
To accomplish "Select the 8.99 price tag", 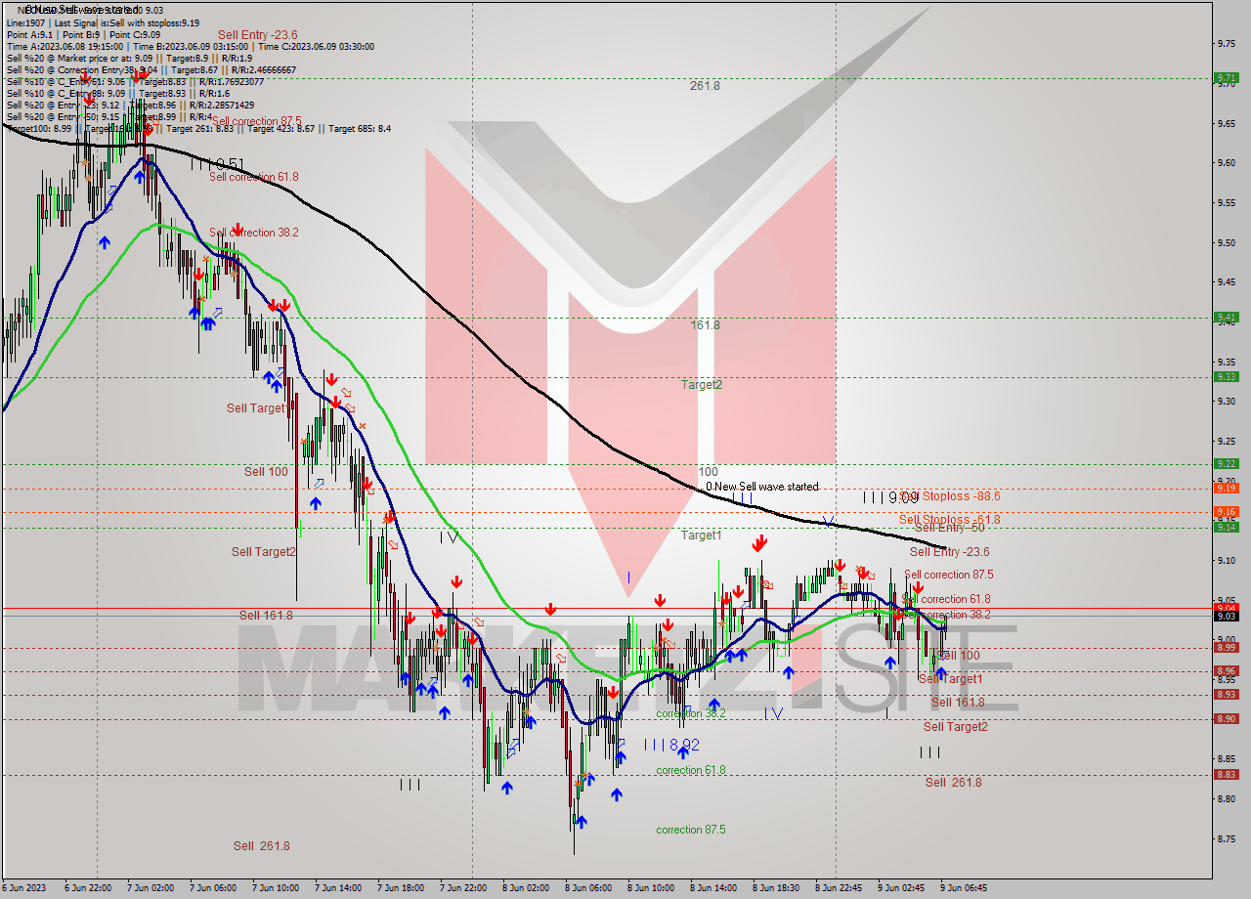I will 1226,647.
